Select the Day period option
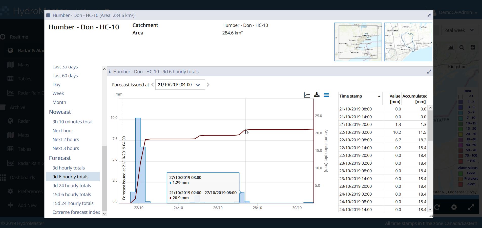482x228 pixels. [x=56, y=85]
